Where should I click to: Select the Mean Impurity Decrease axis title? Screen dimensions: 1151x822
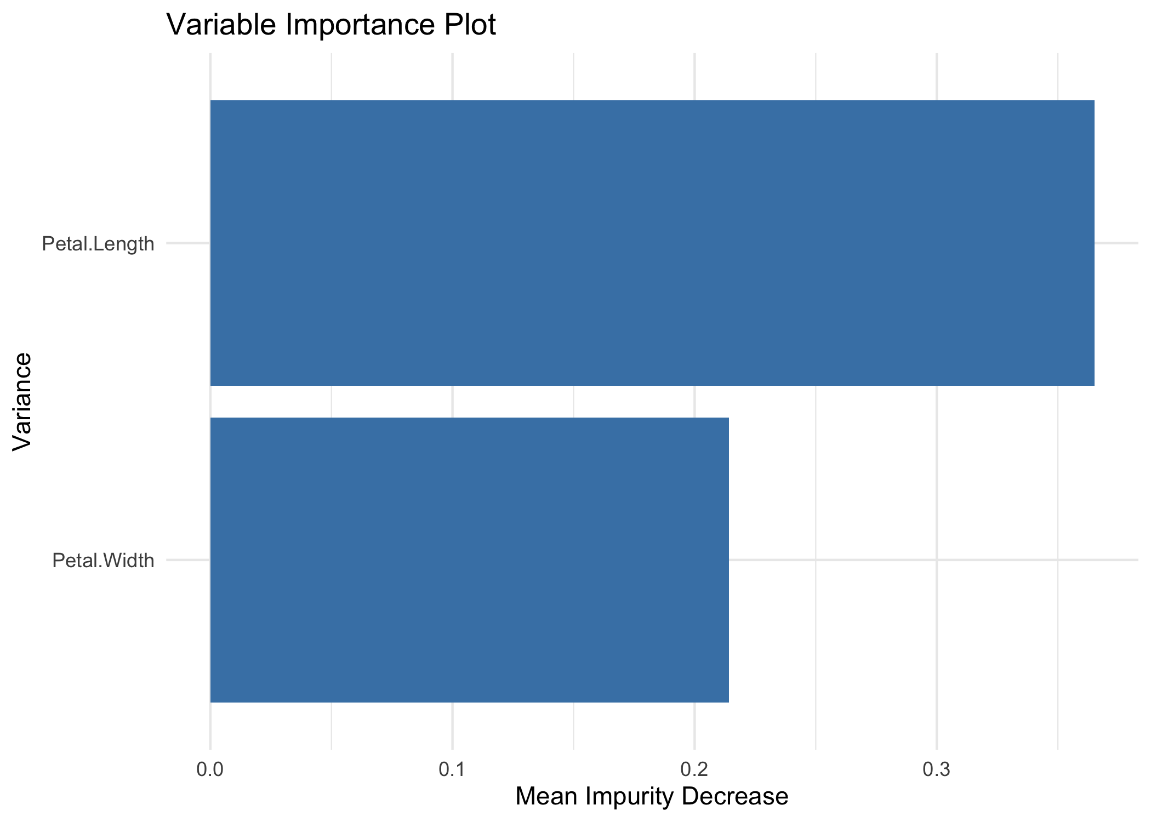coord(652,796)
